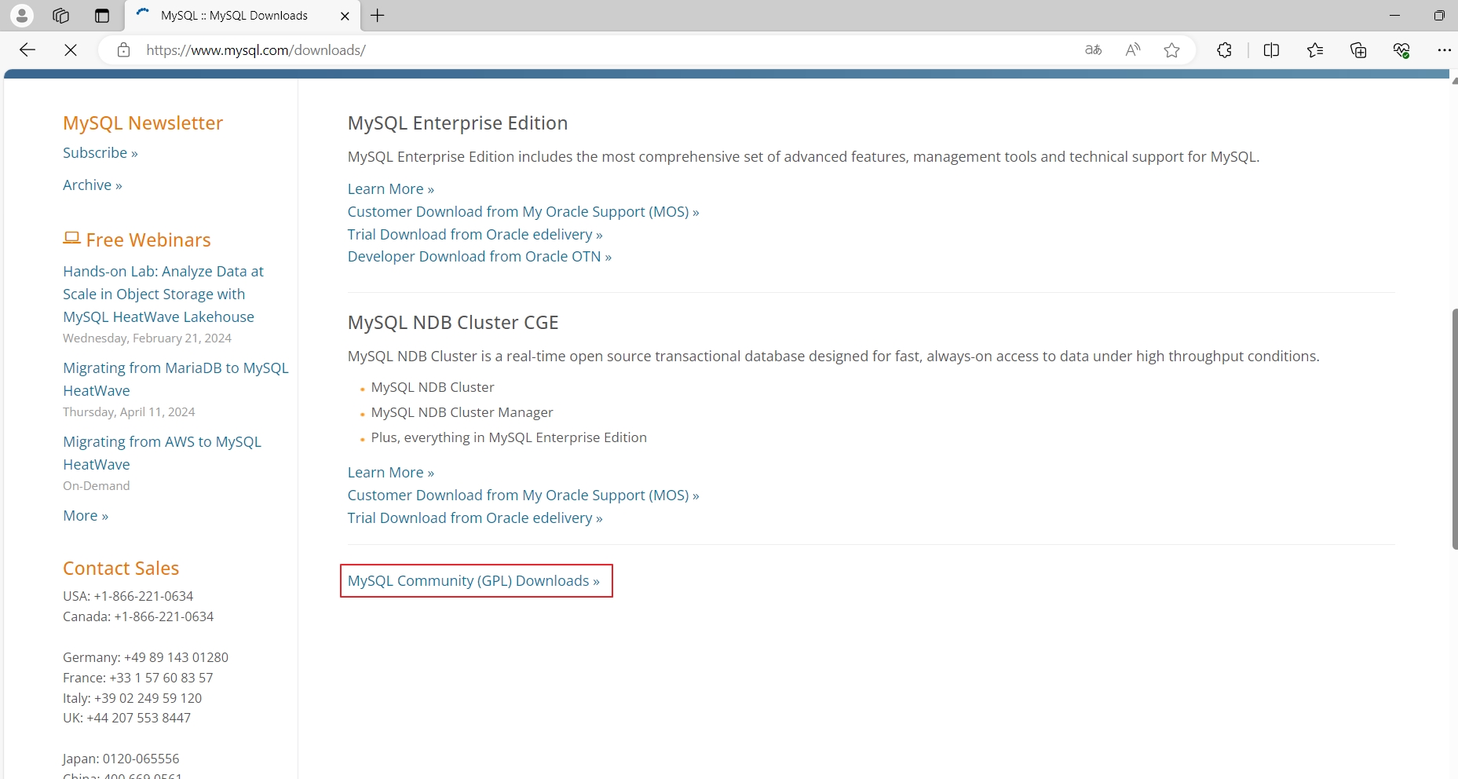
Task: Open NDB Cluster Trial Download edelivery
Action: pos(475,518)
